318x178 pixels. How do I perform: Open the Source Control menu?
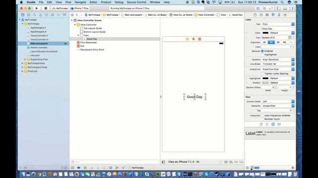tap(137, 2)
